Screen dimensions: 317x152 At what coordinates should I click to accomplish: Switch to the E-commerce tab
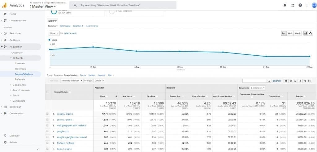coord(92,26)
